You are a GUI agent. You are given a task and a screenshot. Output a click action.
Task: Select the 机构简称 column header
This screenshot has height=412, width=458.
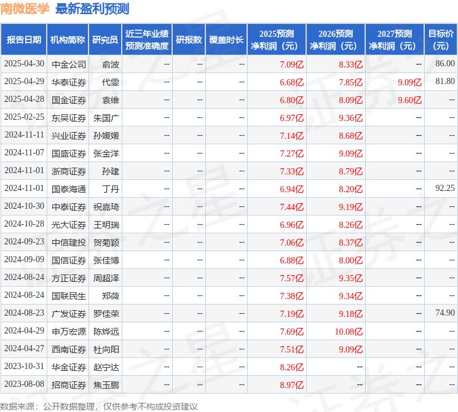click(x=68, y=39)
